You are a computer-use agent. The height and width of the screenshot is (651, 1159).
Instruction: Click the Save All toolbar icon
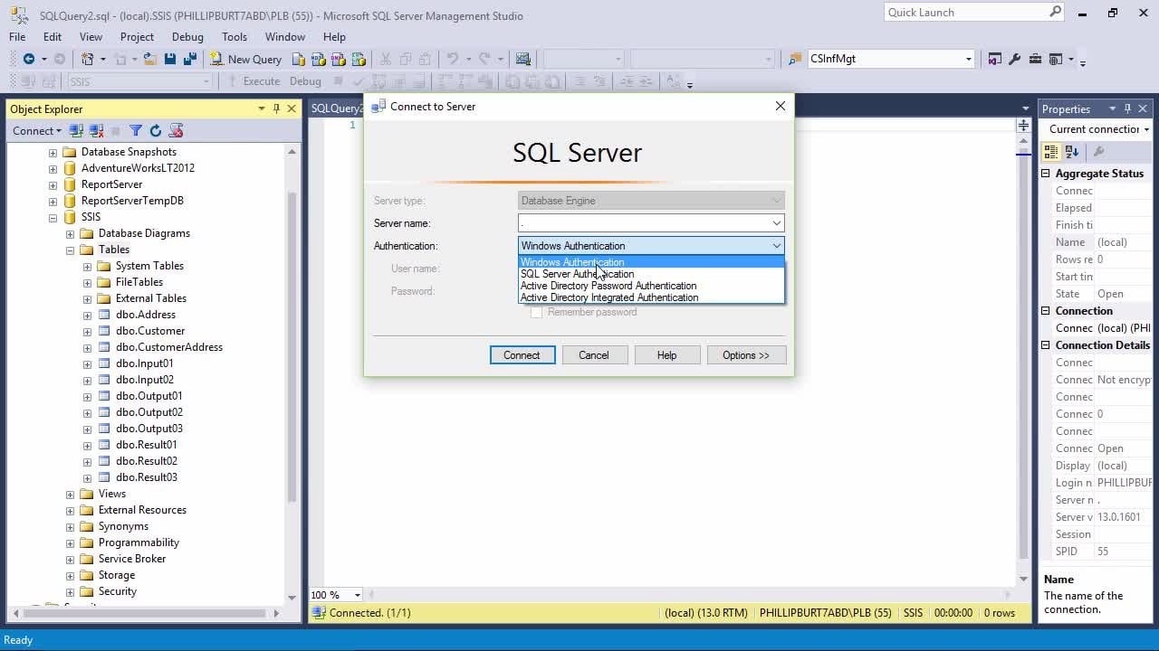(x=189, y=59)
